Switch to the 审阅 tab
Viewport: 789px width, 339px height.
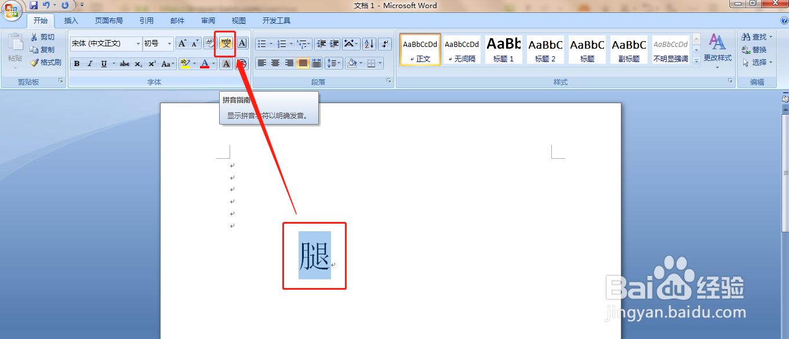tap(208, 20)
